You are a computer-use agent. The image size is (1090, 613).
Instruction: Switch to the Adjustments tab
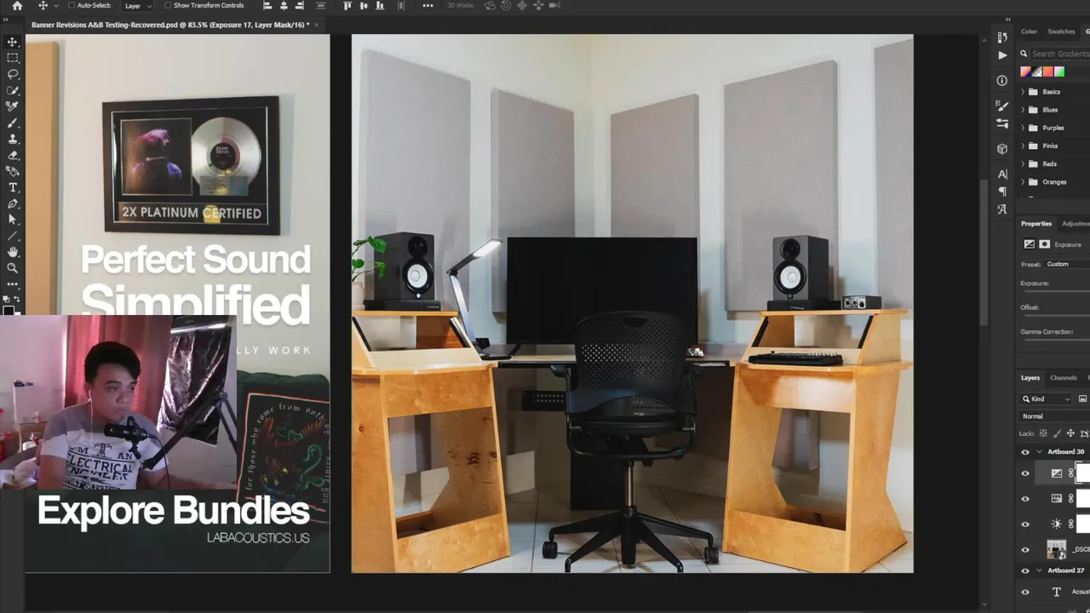click(x=1076, y=223)
